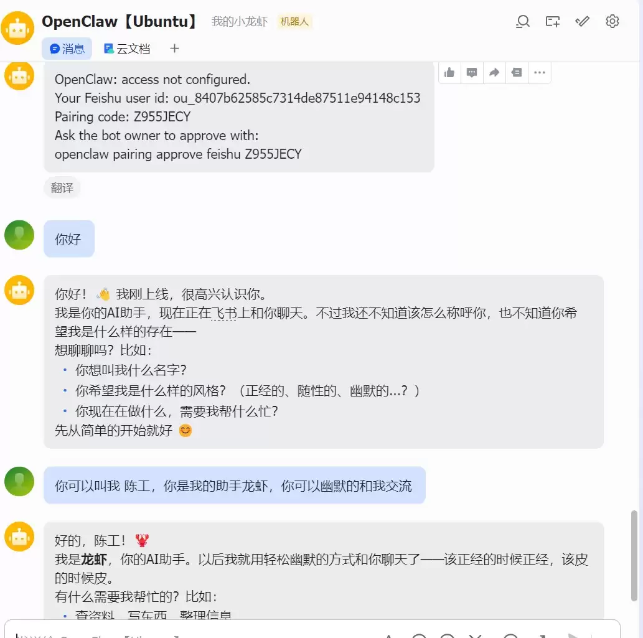The image size is (643, 638).
Task: Click the vertical scrollbar thumb of the chat
Action: 634,556
